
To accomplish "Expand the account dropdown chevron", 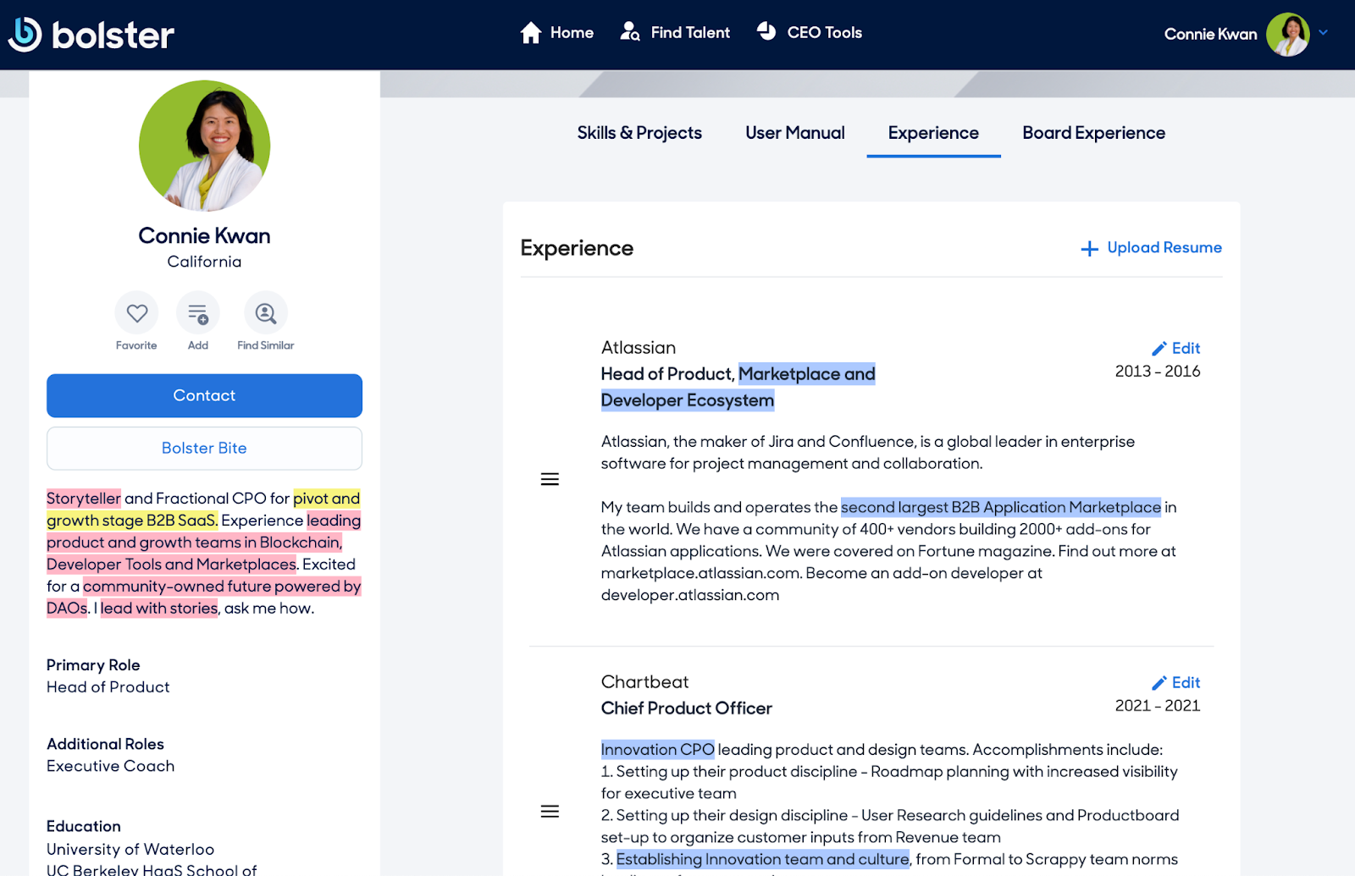I will pos(1324,33).
